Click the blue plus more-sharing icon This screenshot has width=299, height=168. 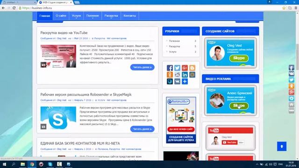pyautogui.click(x=185, y=82)
